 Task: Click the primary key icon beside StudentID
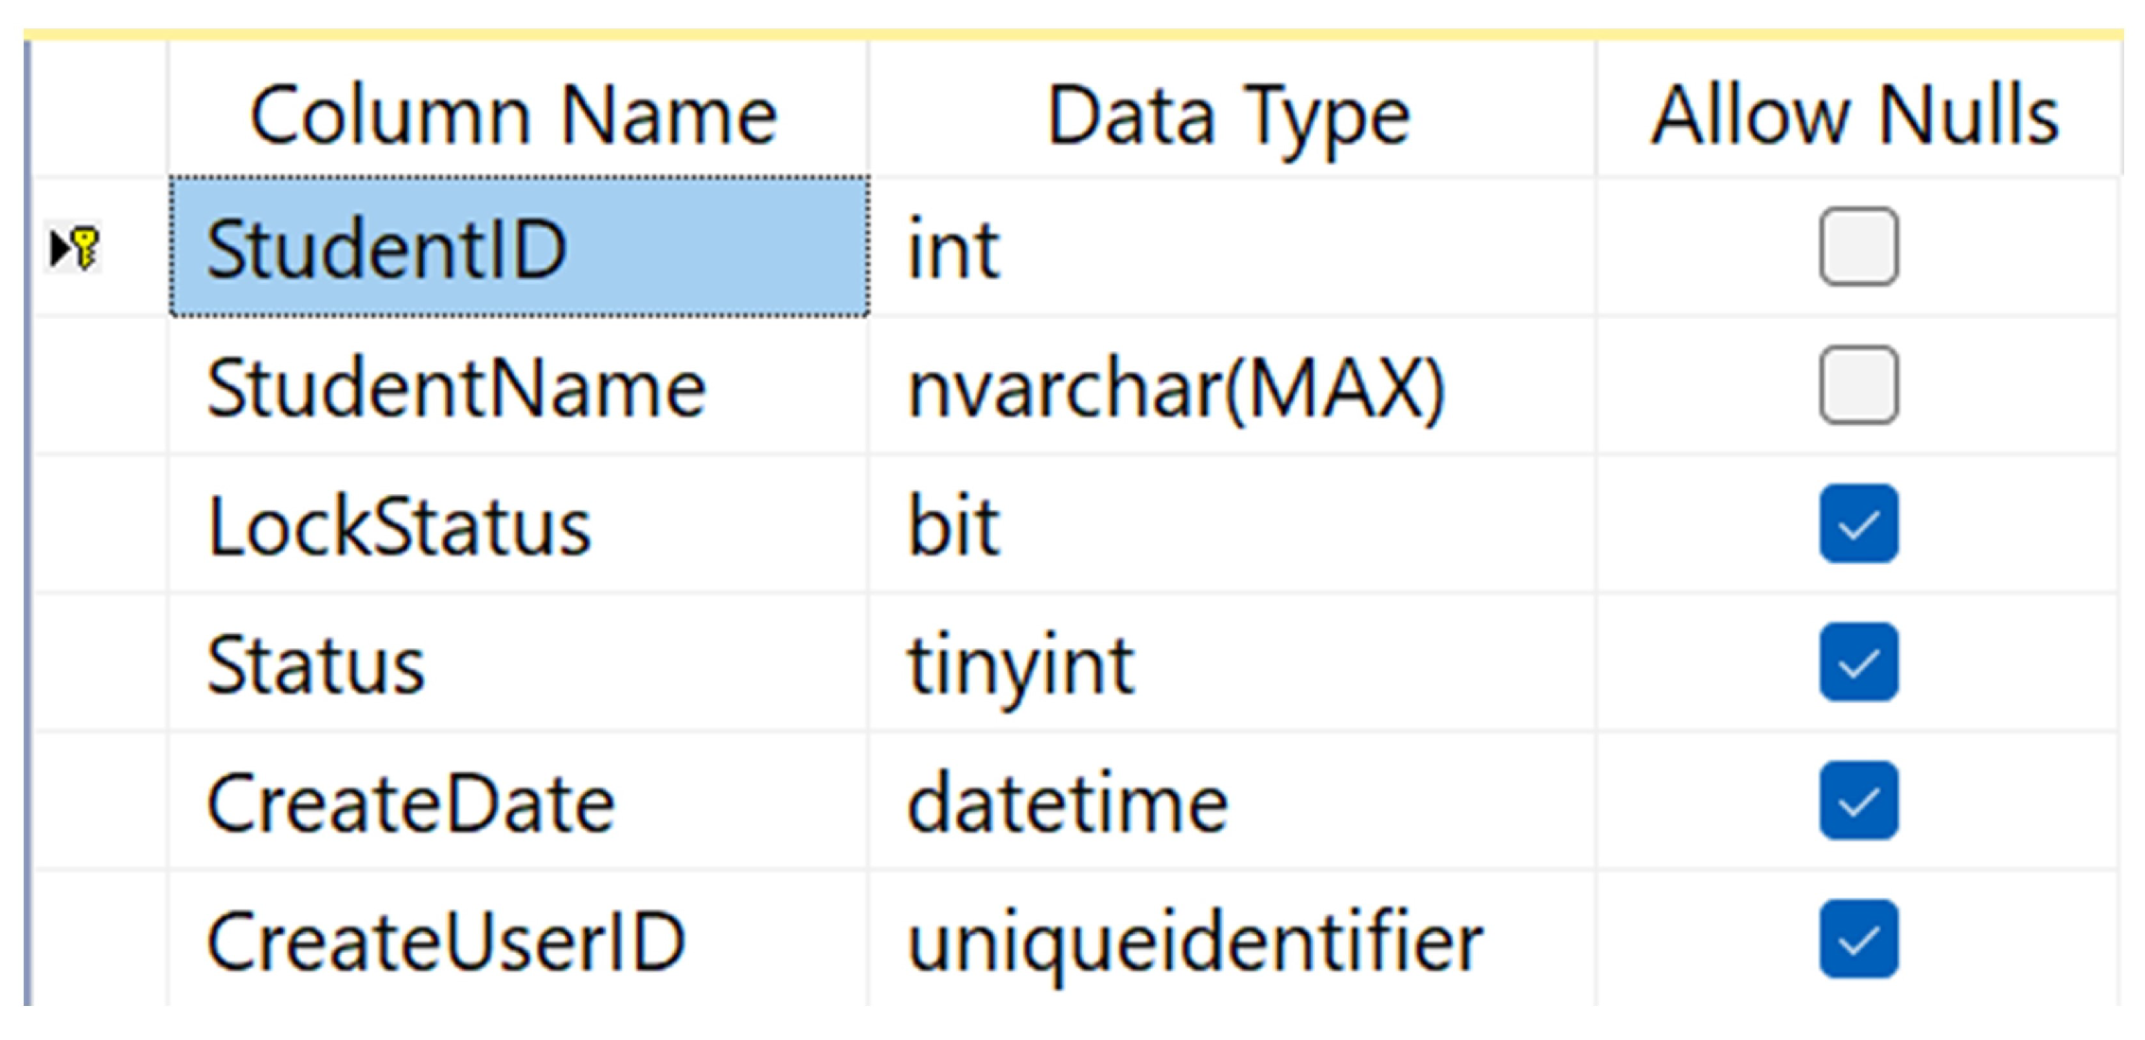[x=83, y=248]
